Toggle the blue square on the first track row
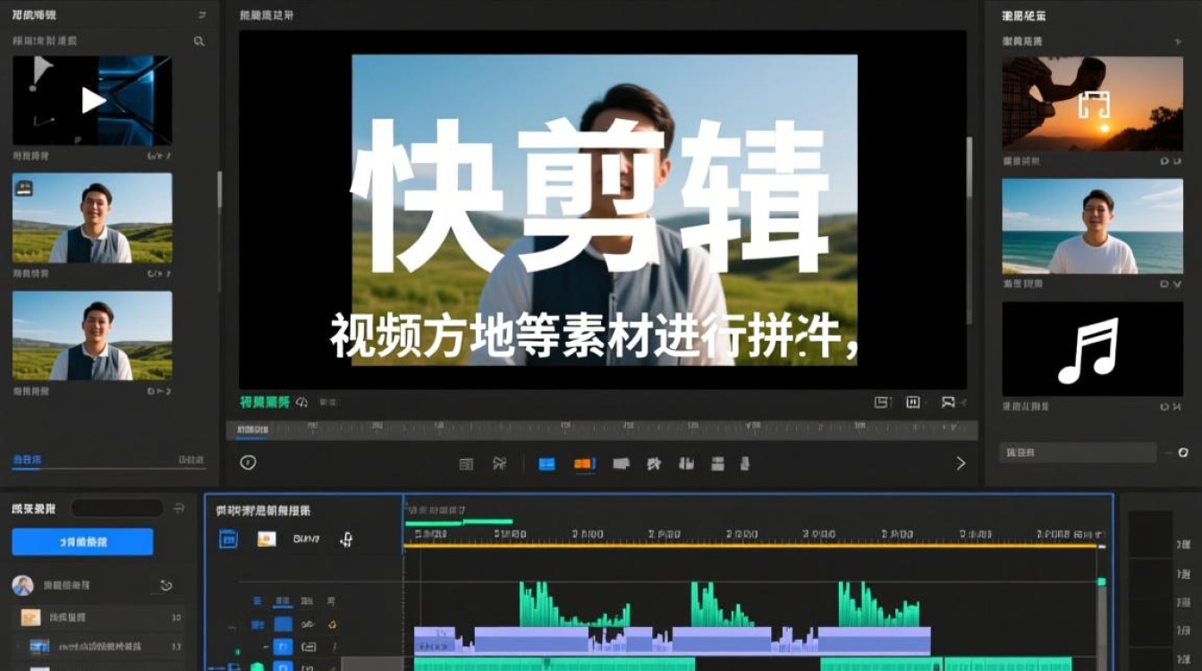 tap(283, 624)
